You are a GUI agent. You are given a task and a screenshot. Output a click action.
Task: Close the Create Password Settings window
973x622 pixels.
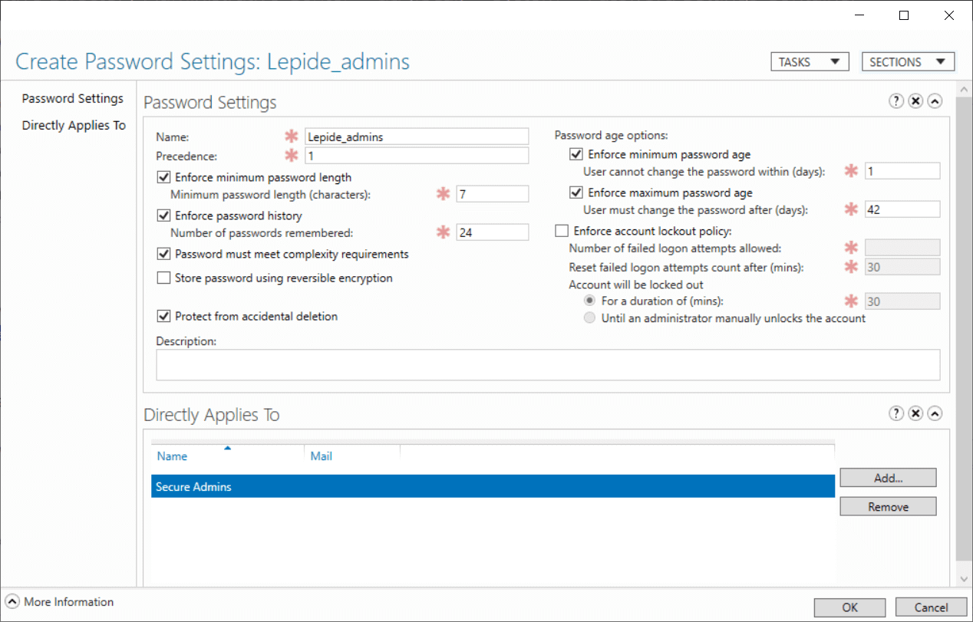coord(948,15)
